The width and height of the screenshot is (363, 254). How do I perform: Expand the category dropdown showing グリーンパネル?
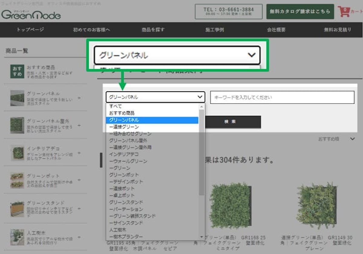pyautogui.click(x=155, y=97)
